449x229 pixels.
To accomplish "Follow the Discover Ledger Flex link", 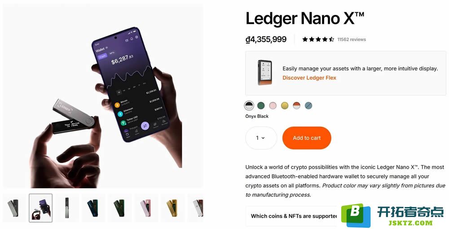I will click(x=309, y=78).
